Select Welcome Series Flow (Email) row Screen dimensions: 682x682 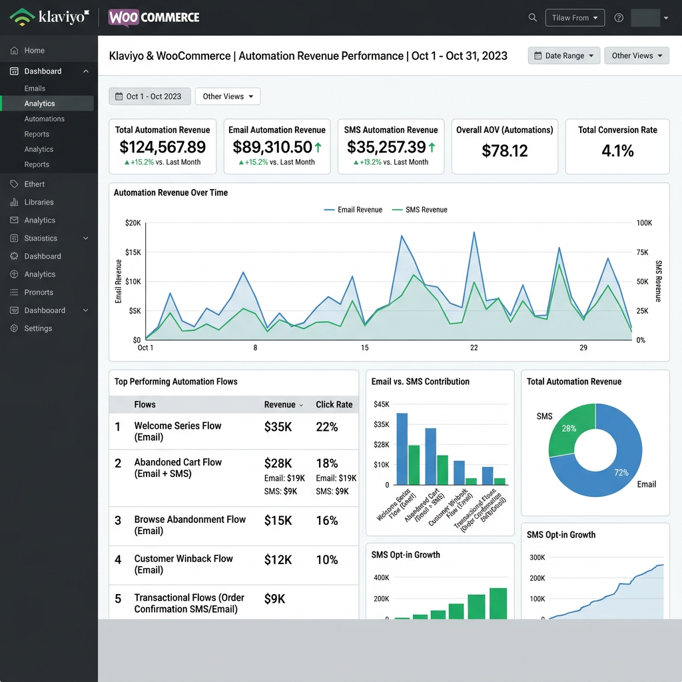point(234,432)
